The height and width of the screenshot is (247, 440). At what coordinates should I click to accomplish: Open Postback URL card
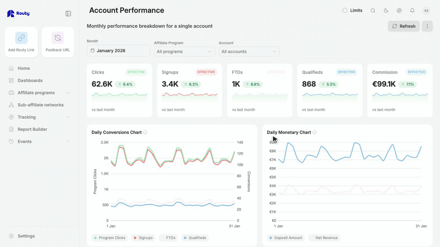click(58, 42)
